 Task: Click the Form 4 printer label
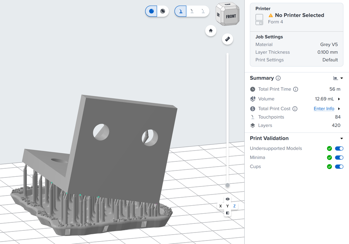275,22
